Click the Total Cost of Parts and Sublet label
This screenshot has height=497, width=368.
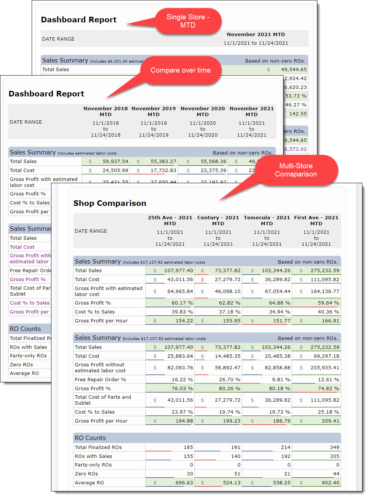pyautogui.click(x=103, y=400)
